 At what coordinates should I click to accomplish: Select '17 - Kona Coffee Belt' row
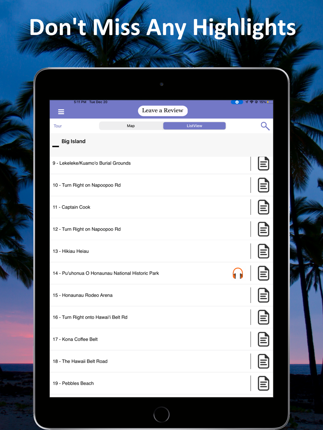click(161, 339)
